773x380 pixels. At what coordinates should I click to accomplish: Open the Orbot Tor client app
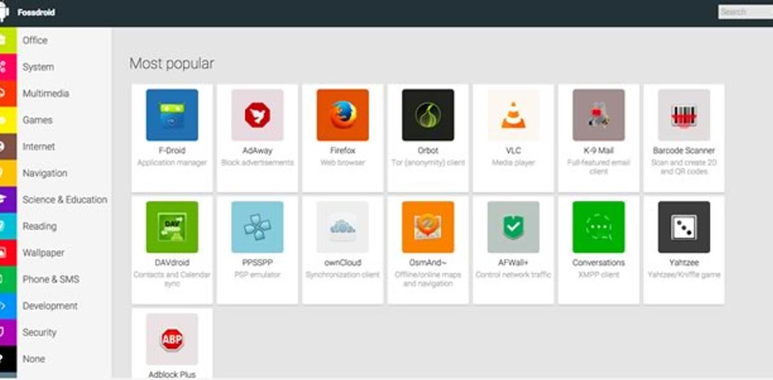427,115
